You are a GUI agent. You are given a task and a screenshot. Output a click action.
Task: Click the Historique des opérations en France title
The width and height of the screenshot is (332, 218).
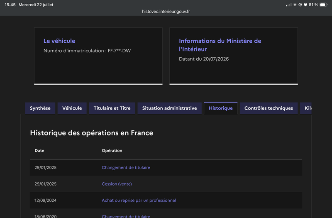pos(91,133)
